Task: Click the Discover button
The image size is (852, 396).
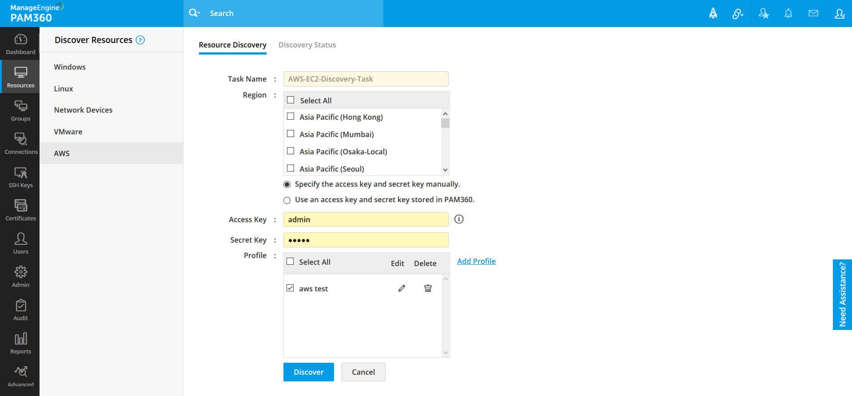Action: 309,372
